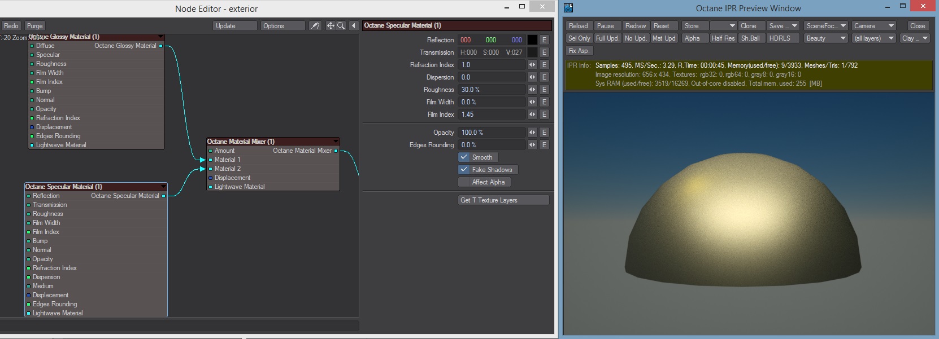Open the Clay mode dropdown
The image size is (939, 339).
[915, 38]
